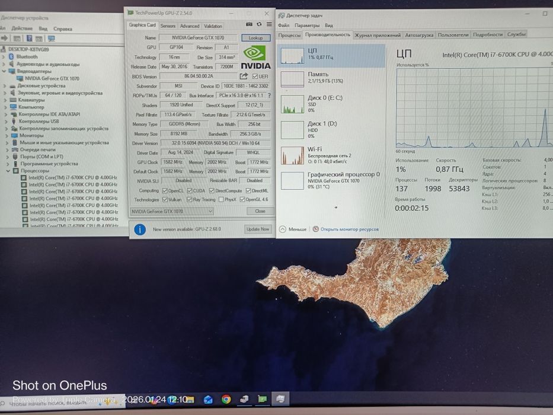
Task: Expand Дисковые устройства node
Action: click(5, 86)
